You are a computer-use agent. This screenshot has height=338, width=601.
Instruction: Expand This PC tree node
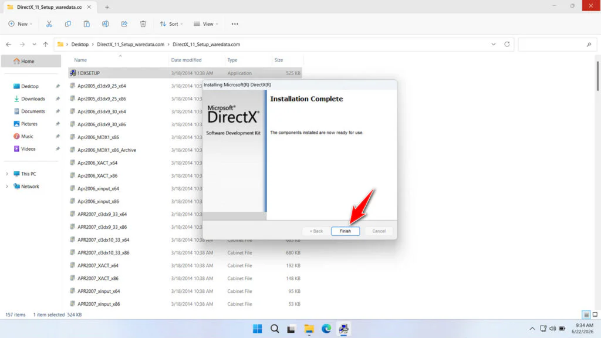point(7,174)
